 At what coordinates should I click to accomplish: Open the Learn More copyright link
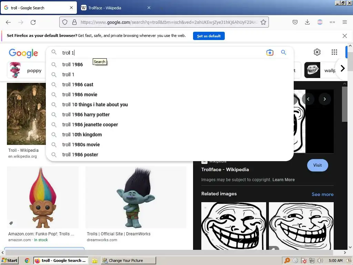click(x=283, y=179)
